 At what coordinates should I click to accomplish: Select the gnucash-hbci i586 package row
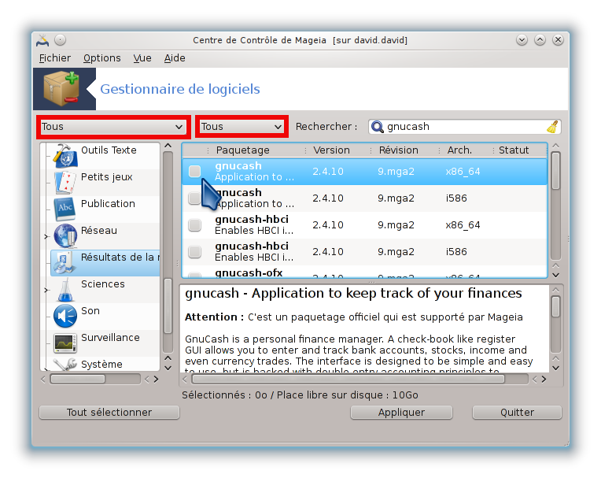pyautogui.click(x=364, y=252)
